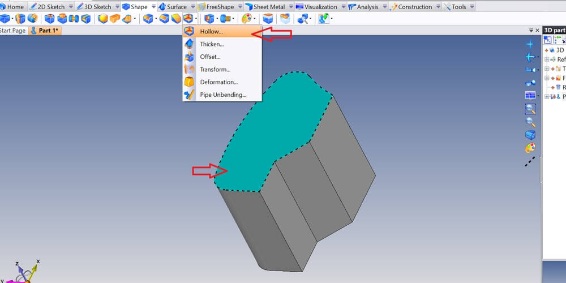Open the dropdown arrow beside the Visualization tab
Screen dimensions: 566x283
342,7
